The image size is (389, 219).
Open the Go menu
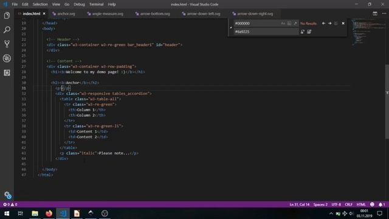[67, 4]
